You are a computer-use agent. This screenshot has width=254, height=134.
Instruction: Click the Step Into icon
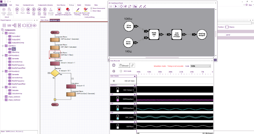point(34,9)
